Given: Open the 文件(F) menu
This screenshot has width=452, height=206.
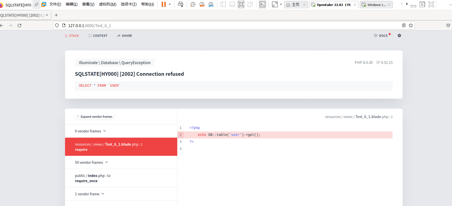Looking at the screenshot, I should 55,4.
